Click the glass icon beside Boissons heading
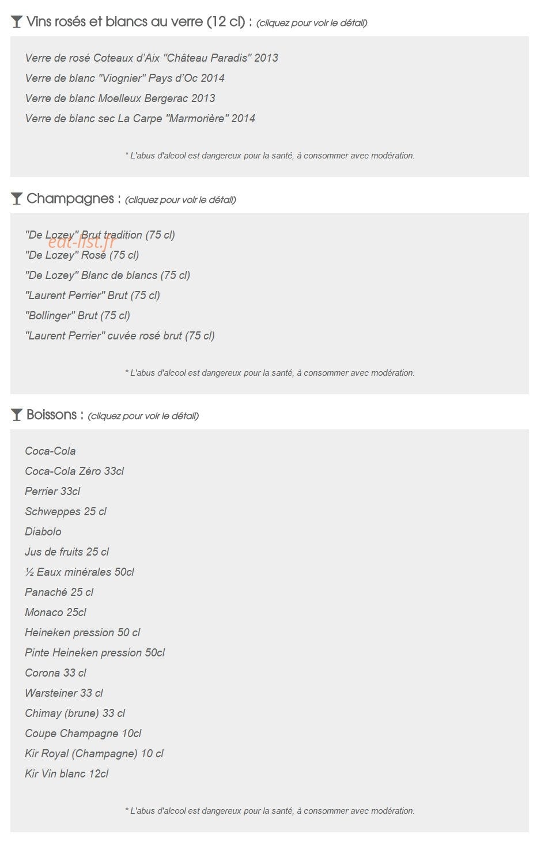The width and height of the screenshot is (537, 842). [17, 415]
